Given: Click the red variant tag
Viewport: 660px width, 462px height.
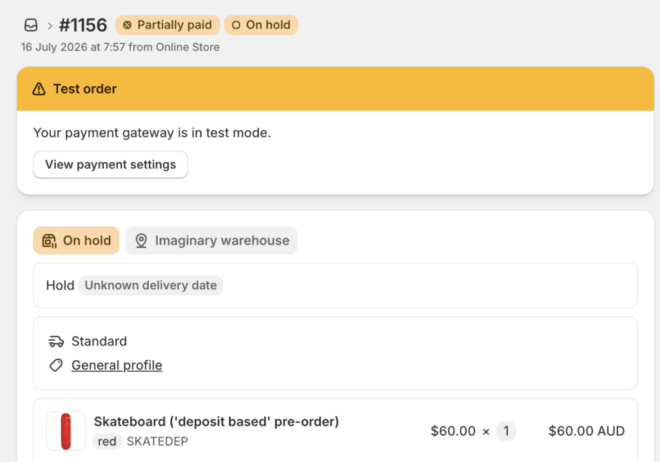Looking at the screenshot, I should (x=107, y=441).
